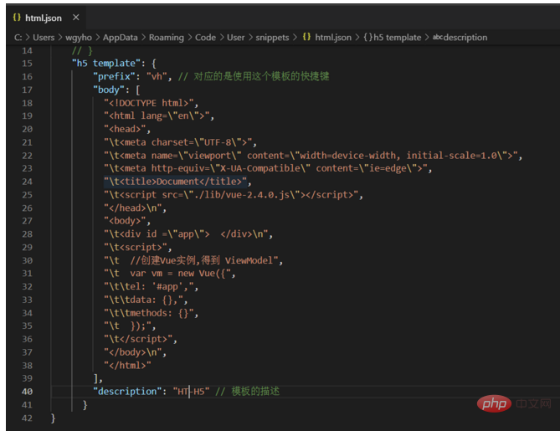The height and width of the screenshot is (431, 560).
Task: Click the braces icon before h5 template in the breadcrumb
Action: point(367,38)
